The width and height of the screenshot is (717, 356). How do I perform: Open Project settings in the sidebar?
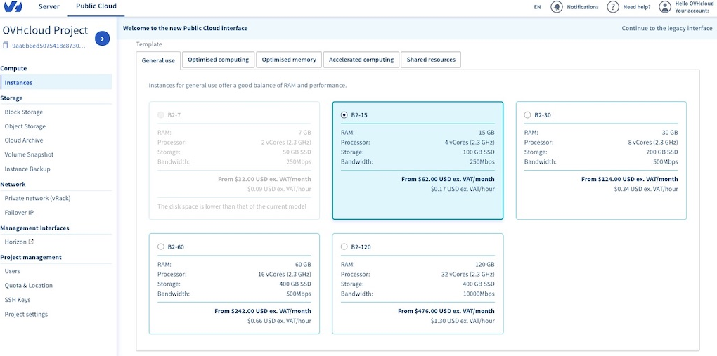coord(26,315)
